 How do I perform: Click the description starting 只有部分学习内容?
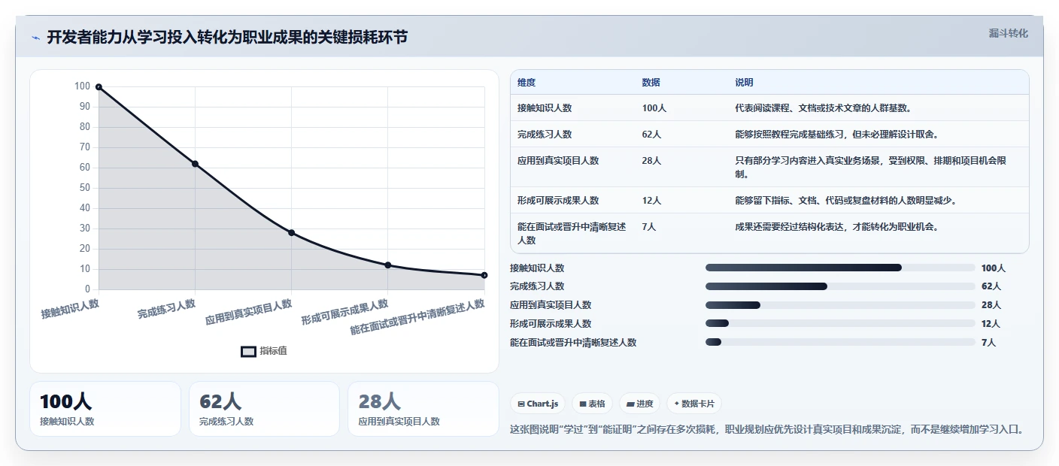871,168
